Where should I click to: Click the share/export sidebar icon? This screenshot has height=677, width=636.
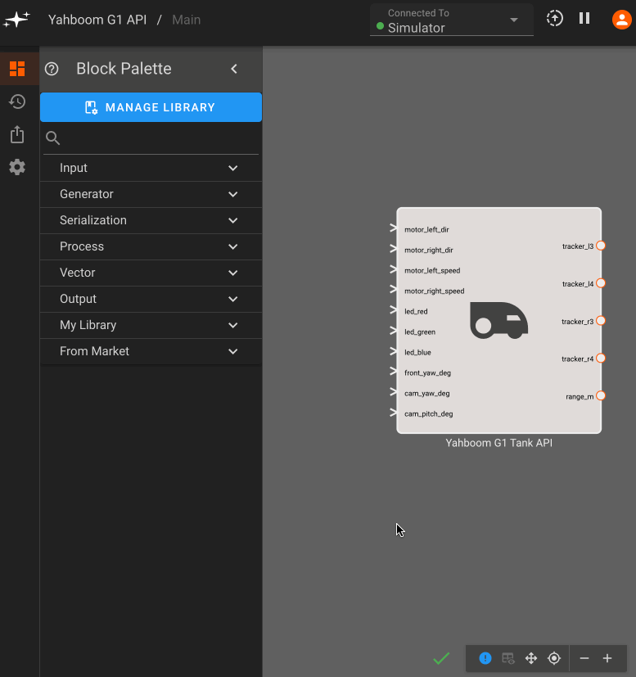point(17,134)
